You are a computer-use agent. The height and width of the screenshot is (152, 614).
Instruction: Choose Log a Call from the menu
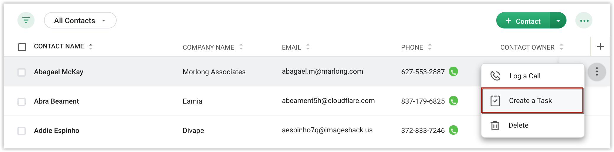pyautogui.click(x=533, y=76)
